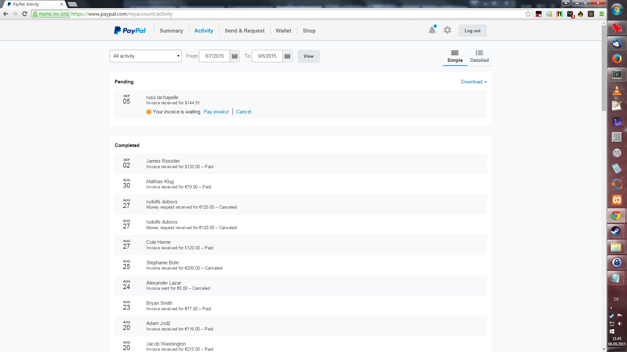Switch to Simple view
The width and height of the screenshot is (627, 352).
455,56
